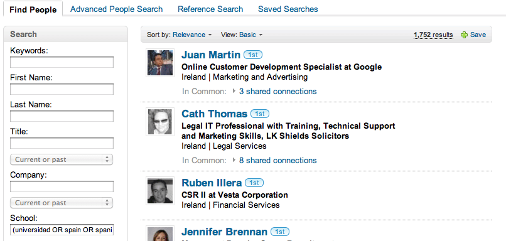This screenshot has width=506, height=241.
Task: Focus the Keywords input field
Action: point(62,62)
